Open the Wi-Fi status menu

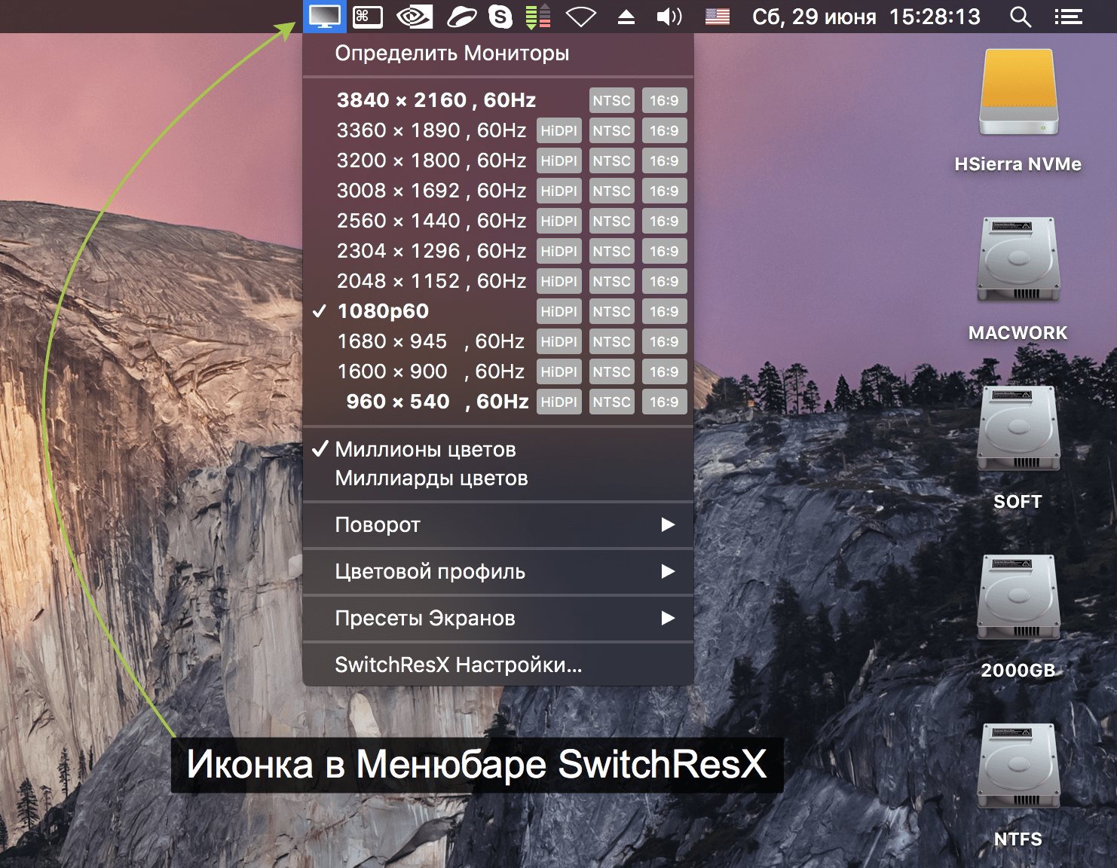(x=580, y=17)
